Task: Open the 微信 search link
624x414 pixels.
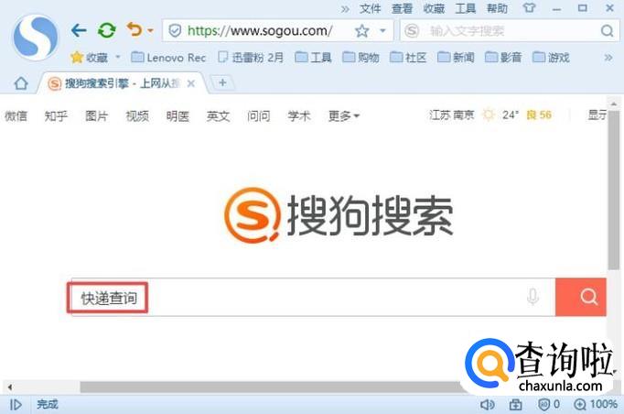Action: click(16, 116)
